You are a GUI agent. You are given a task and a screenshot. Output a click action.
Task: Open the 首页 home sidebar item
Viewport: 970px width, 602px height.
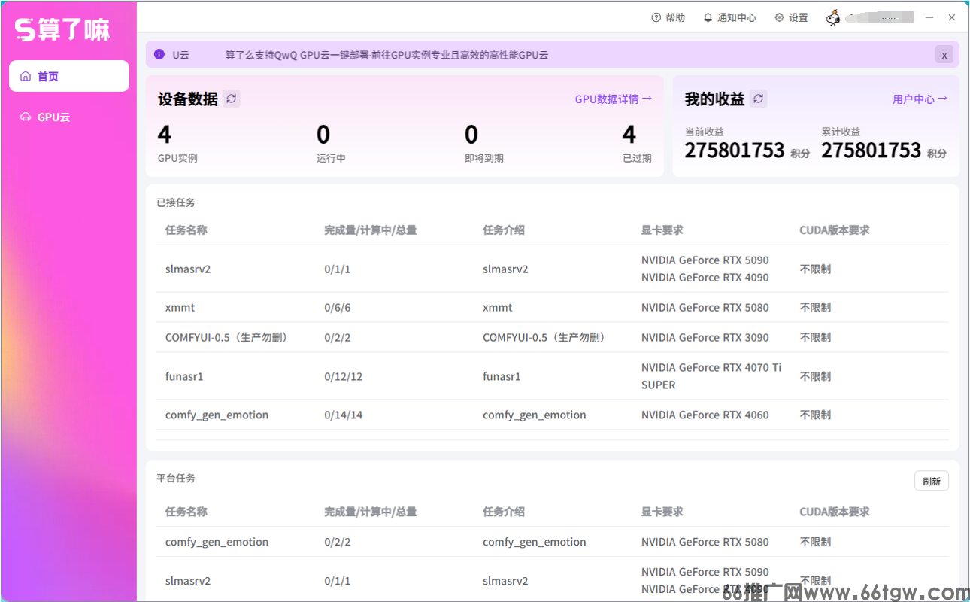click(x=69, y=76)
